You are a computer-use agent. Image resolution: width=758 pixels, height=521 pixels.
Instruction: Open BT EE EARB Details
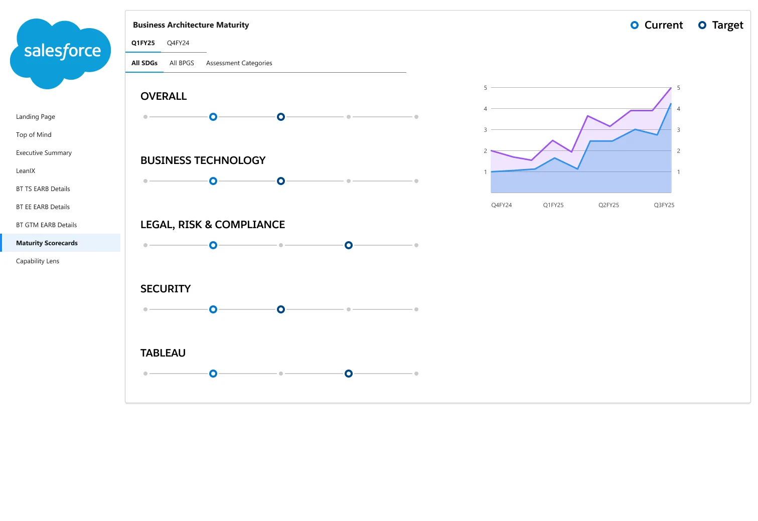[x=43, y=207]
